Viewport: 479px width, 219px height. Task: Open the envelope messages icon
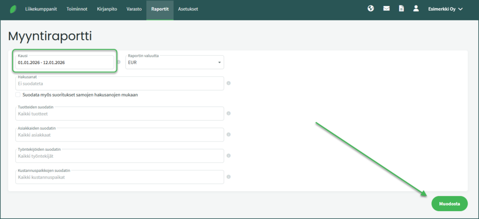[386, 8]
